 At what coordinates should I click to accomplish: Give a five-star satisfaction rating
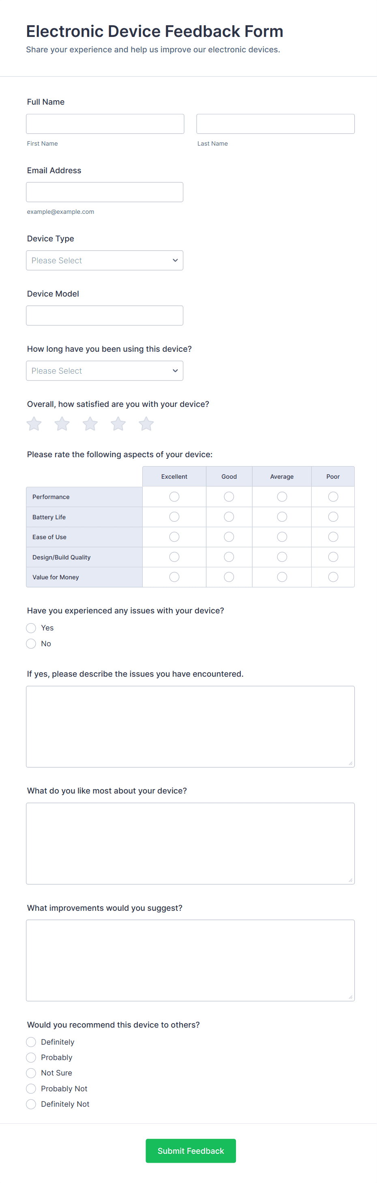(146, 424)
